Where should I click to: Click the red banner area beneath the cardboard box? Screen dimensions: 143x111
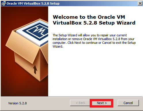click(x=24, y=89)
